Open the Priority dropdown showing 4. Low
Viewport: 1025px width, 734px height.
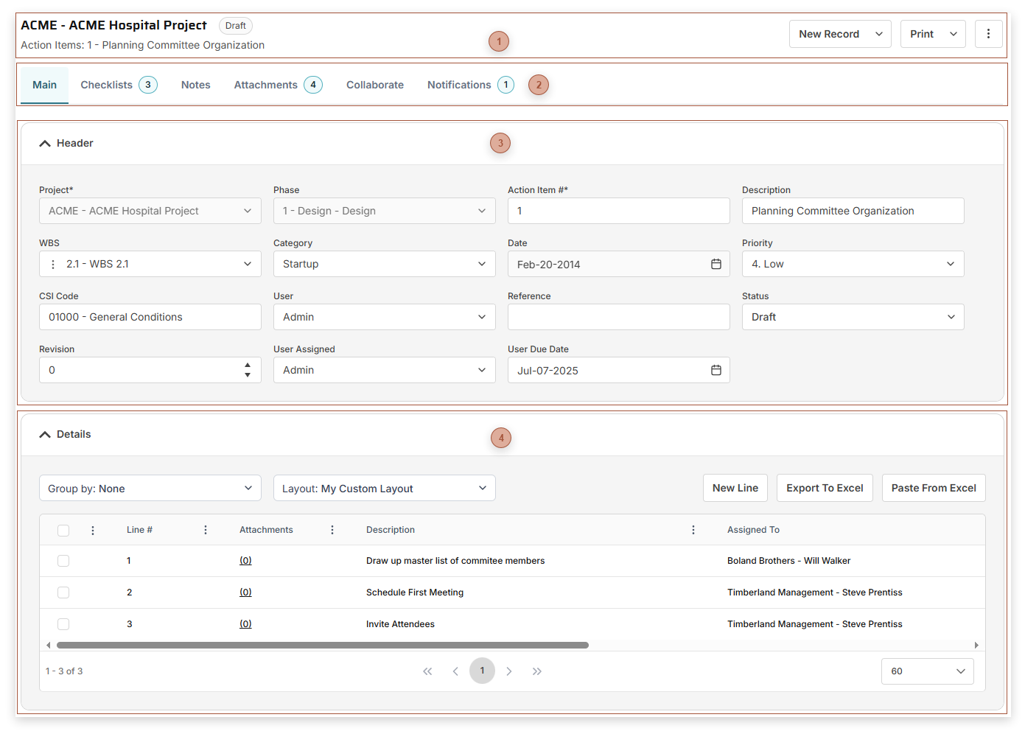853,264
